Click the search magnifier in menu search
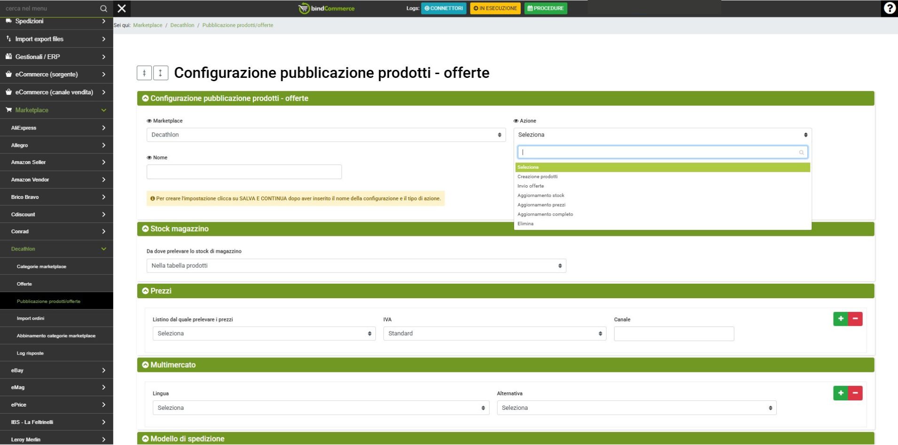 click(103, 8)
